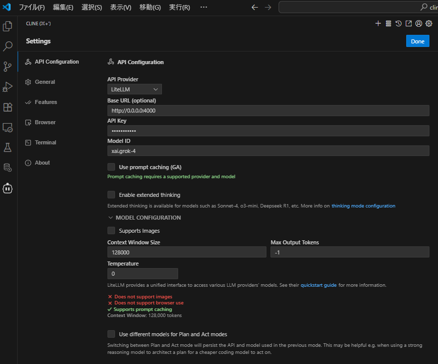The height and width of the screenshot is (364, 438).
Task: Open the Cline robot icon in activity bar
Action: (x=8, y=188)
